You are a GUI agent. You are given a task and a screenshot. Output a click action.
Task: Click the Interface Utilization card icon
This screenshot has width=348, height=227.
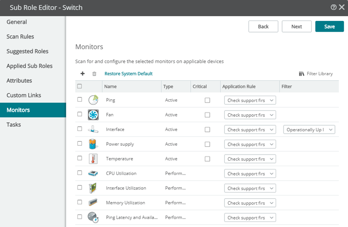point(93,188)
